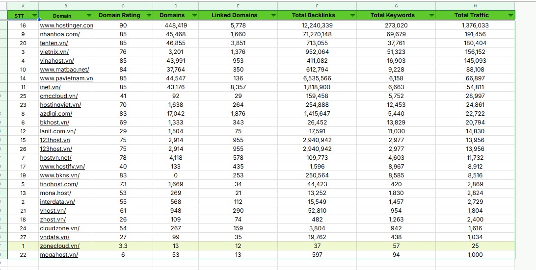Open the www.hostify.vn/ link
Screen dimensions: 536x270
(x=62, y=167)
